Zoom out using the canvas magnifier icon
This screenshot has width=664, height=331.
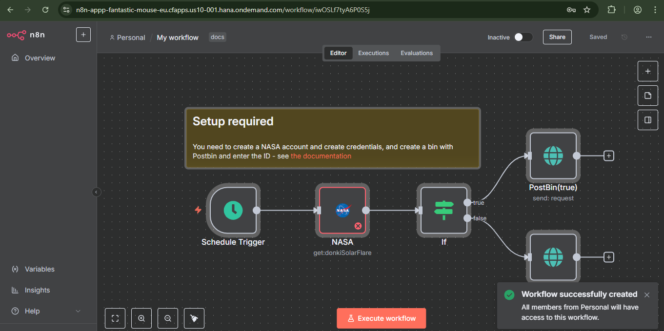pos(167,318)
